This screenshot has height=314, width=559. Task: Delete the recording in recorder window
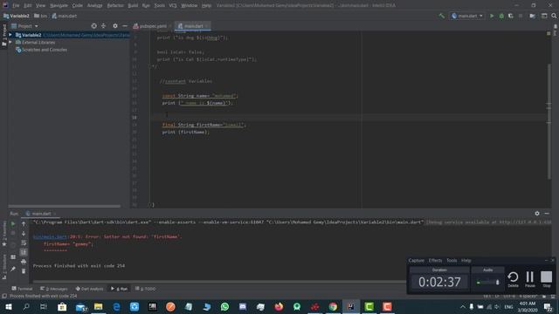click(513, 279)
